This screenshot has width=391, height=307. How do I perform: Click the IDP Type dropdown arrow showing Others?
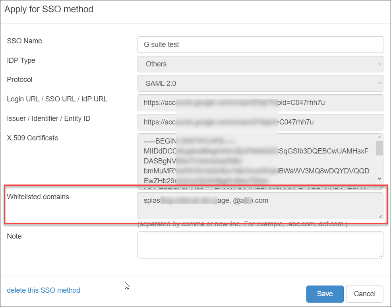pos(379,64)
